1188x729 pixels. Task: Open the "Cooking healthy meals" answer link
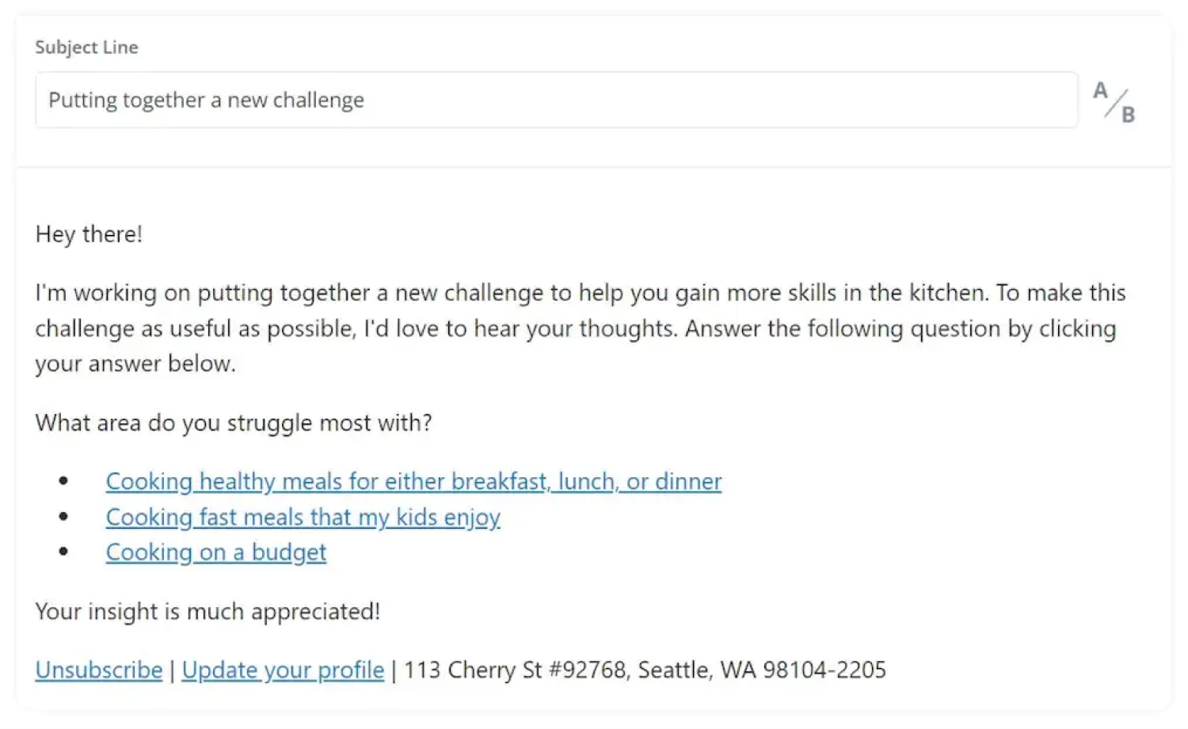(x=413, y=481)
